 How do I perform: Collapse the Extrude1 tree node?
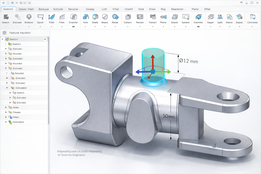(6, 49)
